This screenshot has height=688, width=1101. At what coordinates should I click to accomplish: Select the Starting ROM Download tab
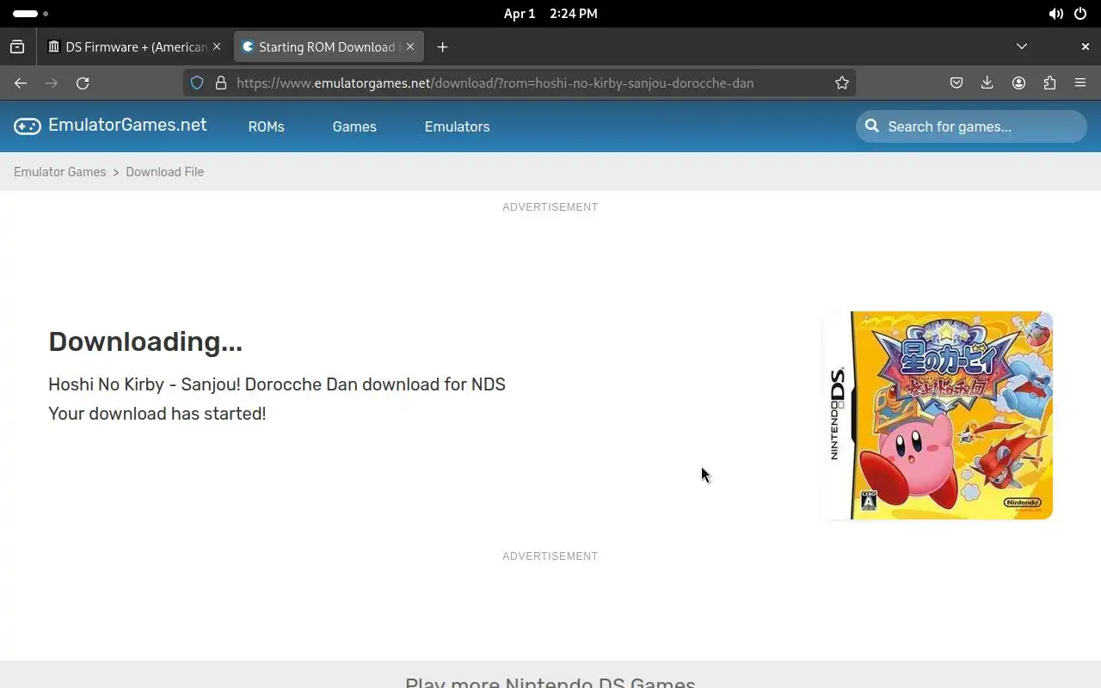tap(329, 47)
